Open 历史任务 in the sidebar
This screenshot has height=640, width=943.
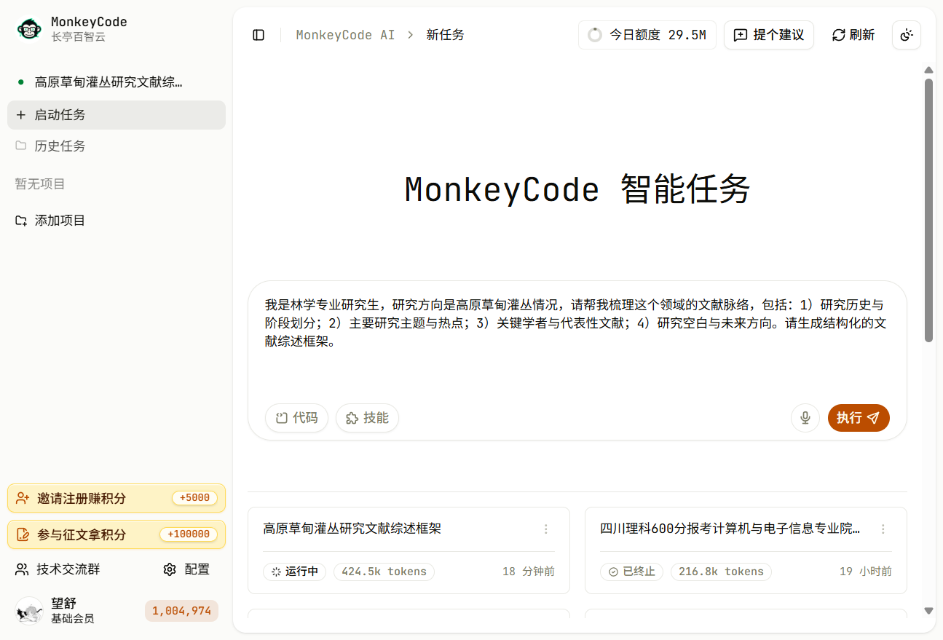coord(117,146)
